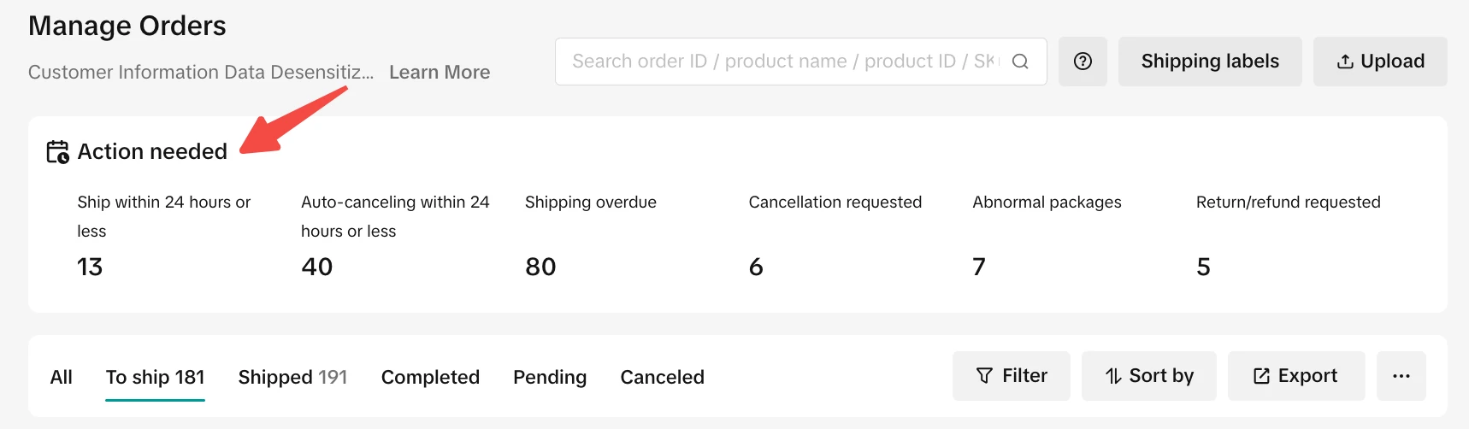
Task: Open the Filter options
Action: pyautogui.click(x=1011, y=376)
